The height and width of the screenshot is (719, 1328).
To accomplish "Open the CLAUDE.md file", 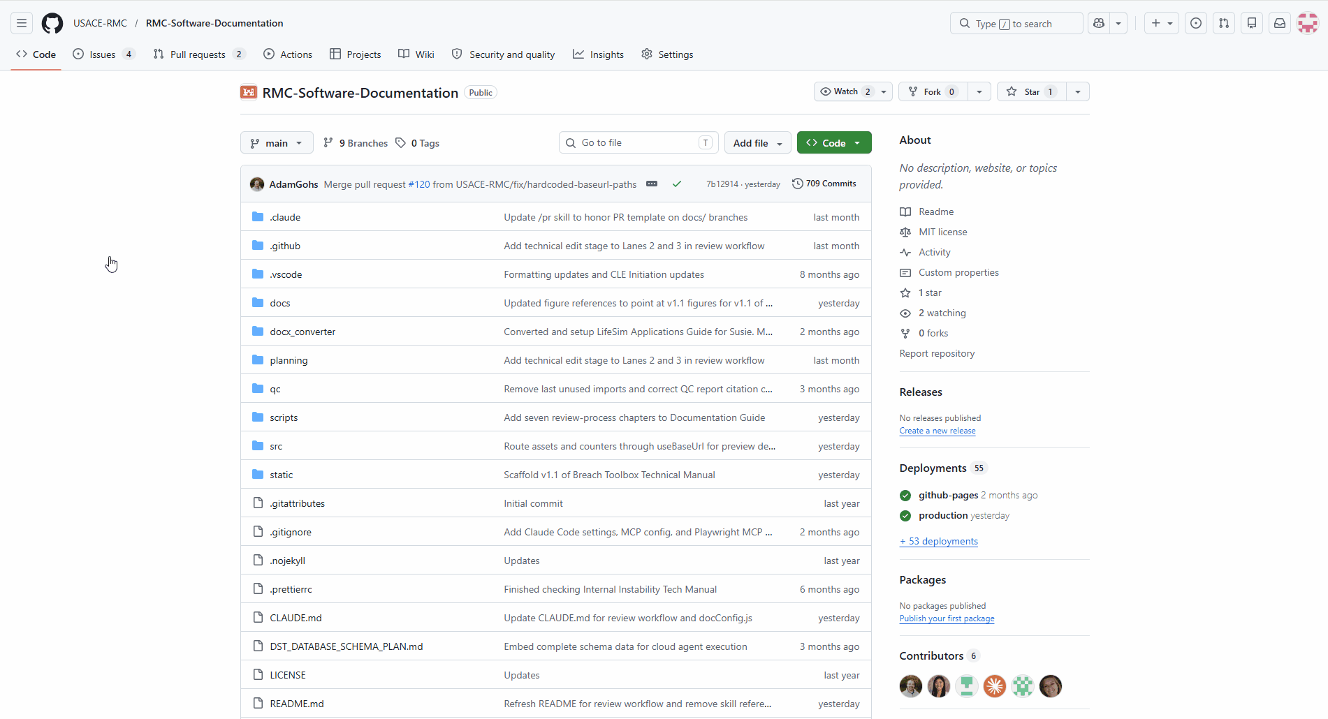I will click(295, 618).
